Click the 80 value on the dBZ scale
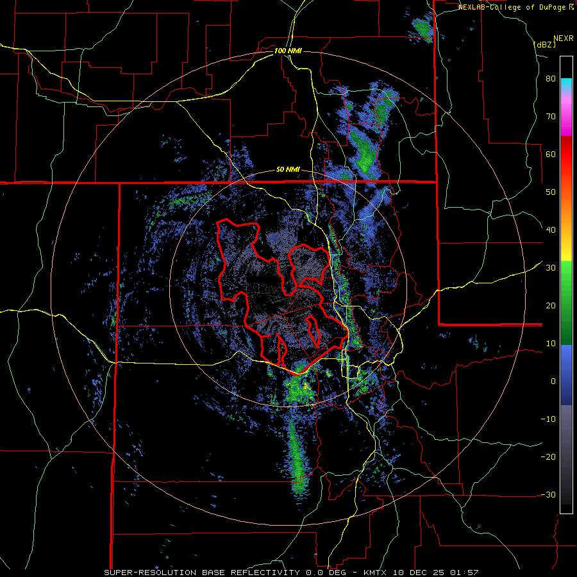This screenshot has height=577, width=577. click(551, 79)
